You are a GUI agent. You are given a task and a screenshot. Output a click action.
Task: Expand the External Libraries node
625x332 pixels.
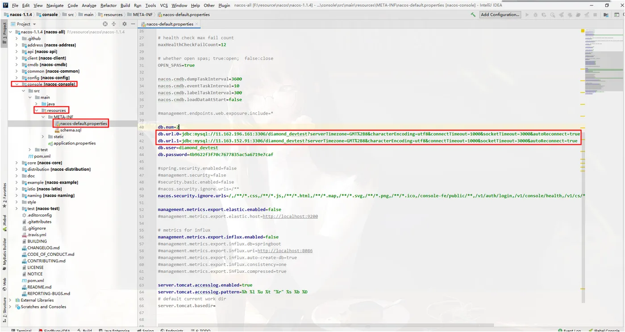[10, 300]
